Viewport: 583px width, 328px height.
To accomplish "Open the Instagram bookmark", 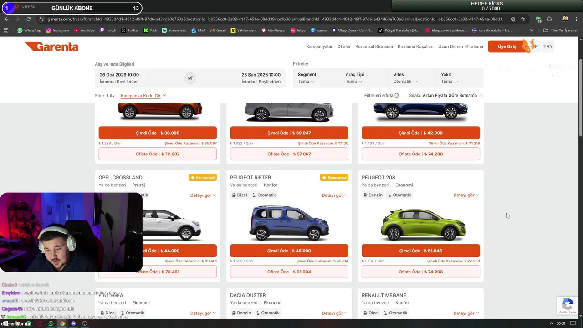I will coord(57,31).
